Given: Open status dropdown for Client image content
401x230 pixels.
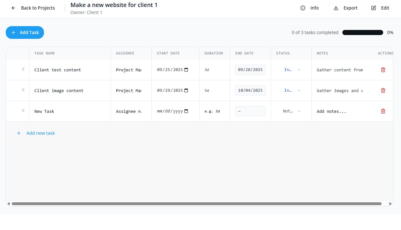Looking at the screenshot, I should coord(292,90).
